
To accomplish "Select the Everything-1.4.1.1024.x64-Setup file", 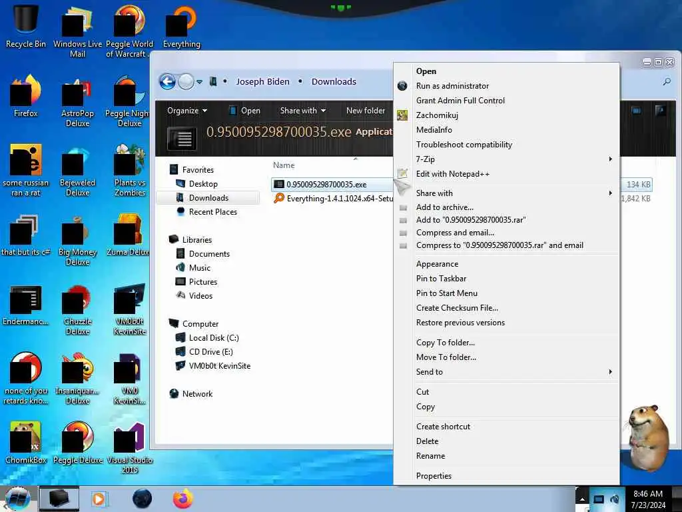I will pos(333,199).
